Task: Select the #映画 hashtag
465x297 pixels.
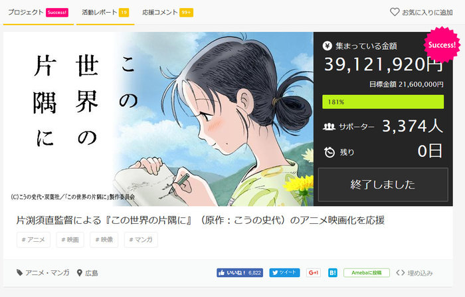Action: (70, 240)
